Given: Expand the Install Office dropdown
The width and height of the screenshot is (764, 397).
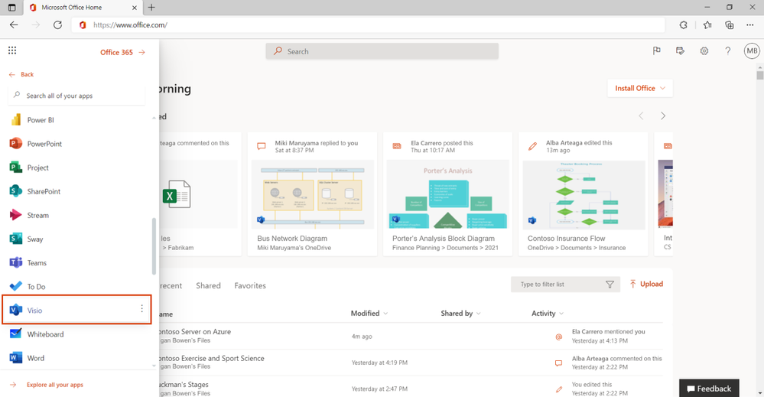Looking at the screenshot, I should coord(640,88).
